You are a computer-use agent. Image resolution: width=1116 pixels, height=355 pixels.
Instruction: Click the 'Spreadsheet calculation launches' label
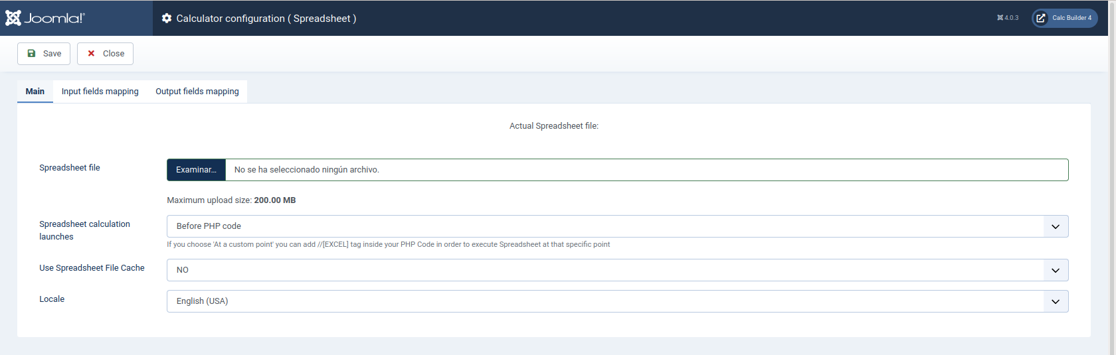coord(84,230)
